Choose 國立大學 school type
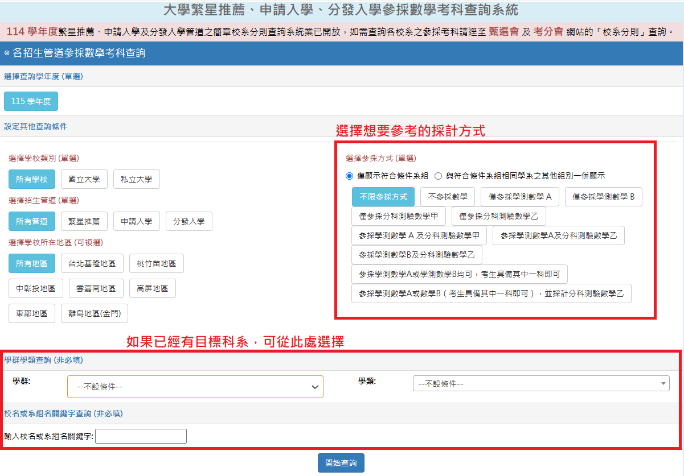Screen dimensions: 684x476 click(x=84, y=179)
